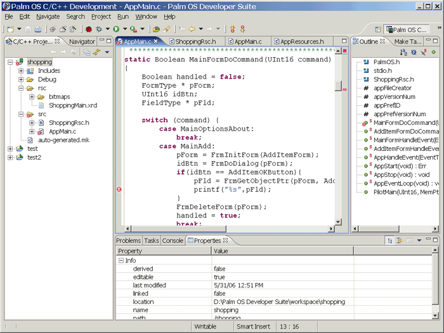Open the Window menu
444x333 pixels.
[x=146, y=16]
